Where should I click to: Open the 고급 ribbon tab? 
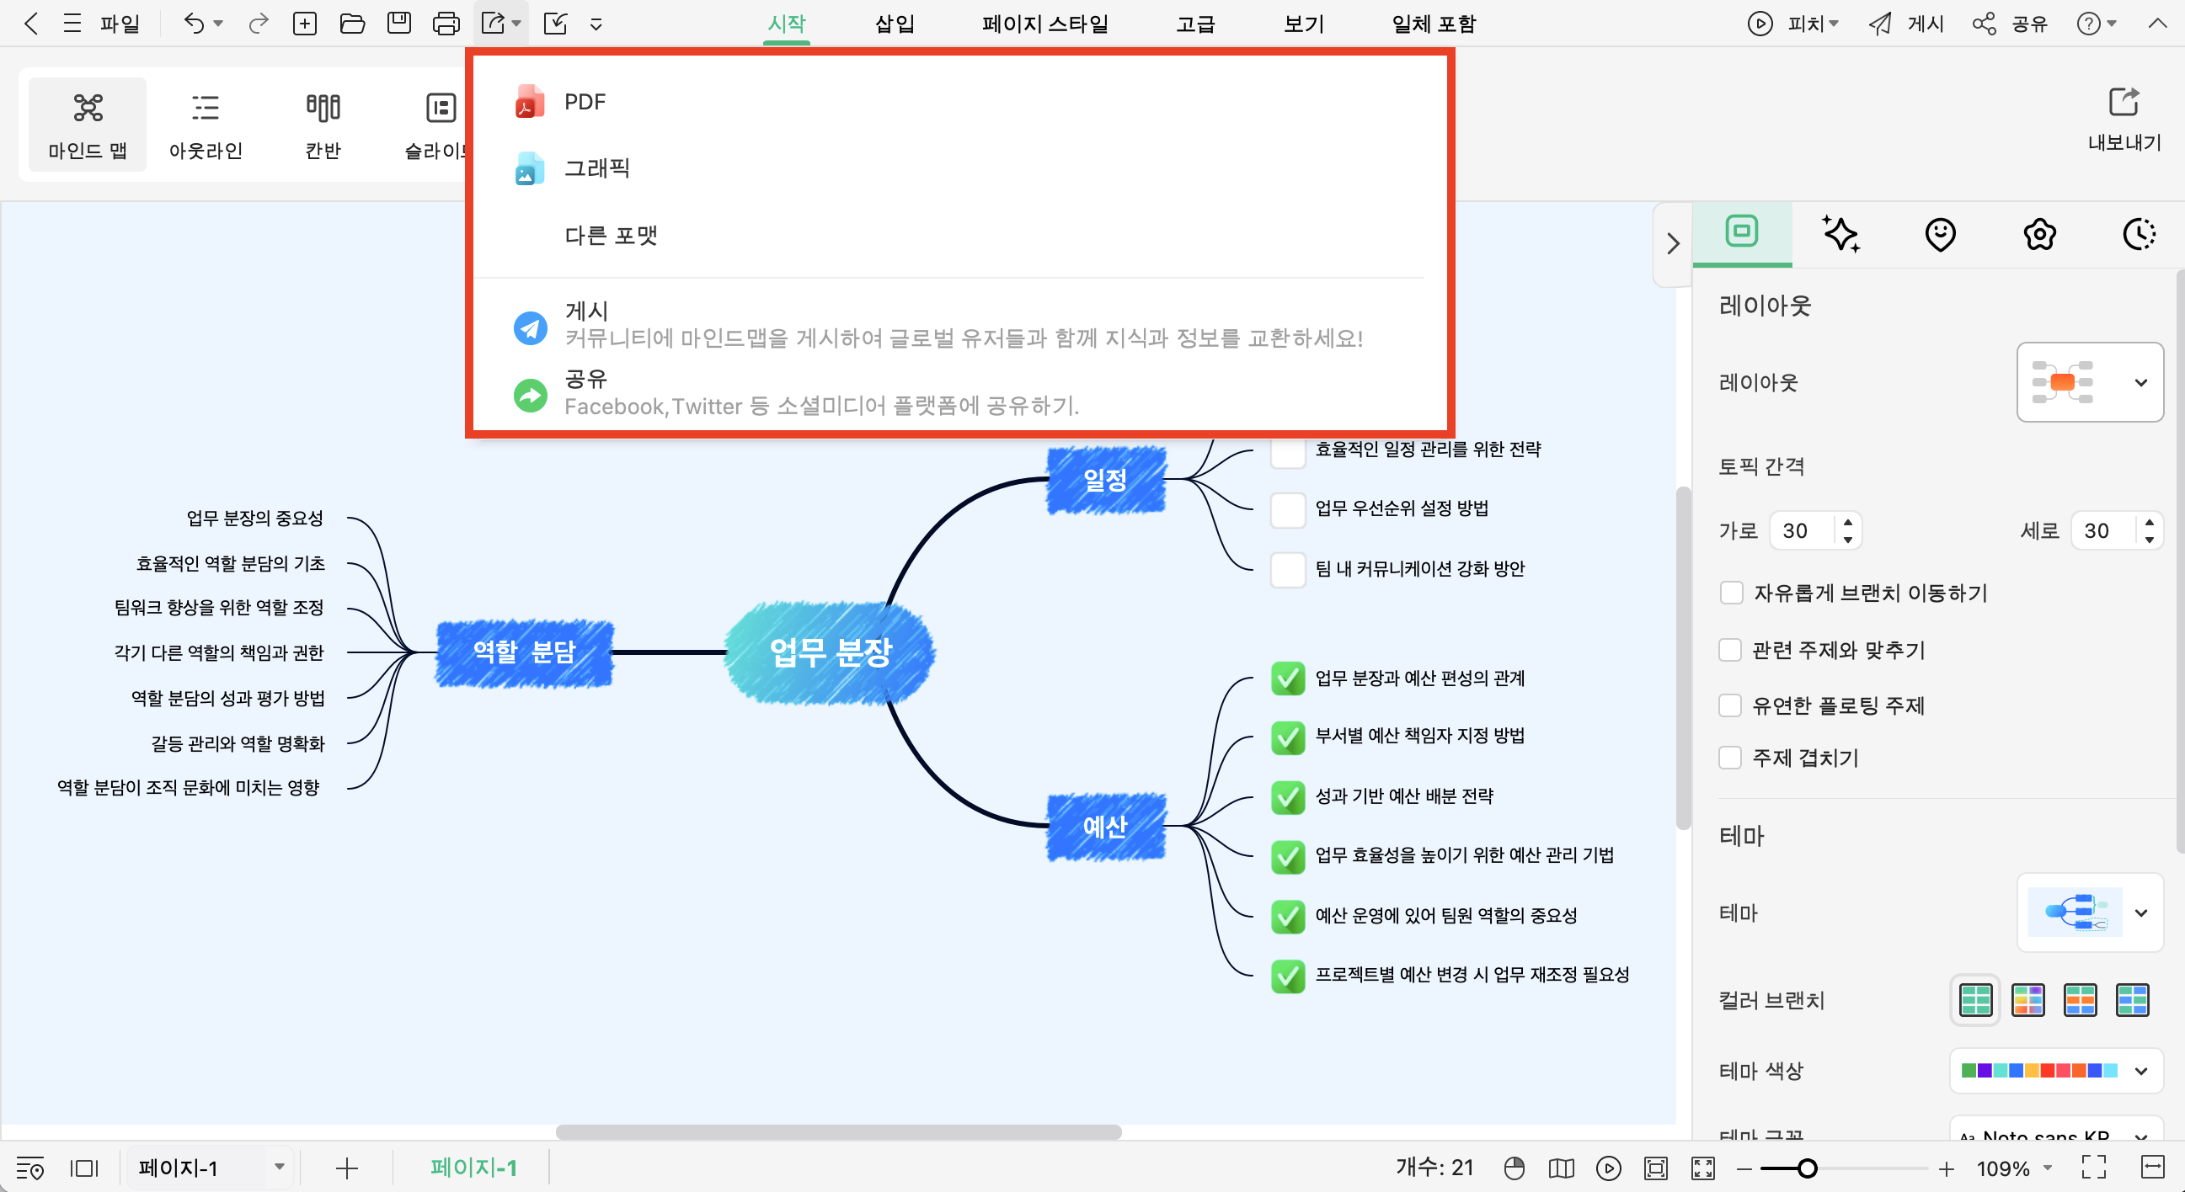pyautogui.click(x=1195, y=24)
